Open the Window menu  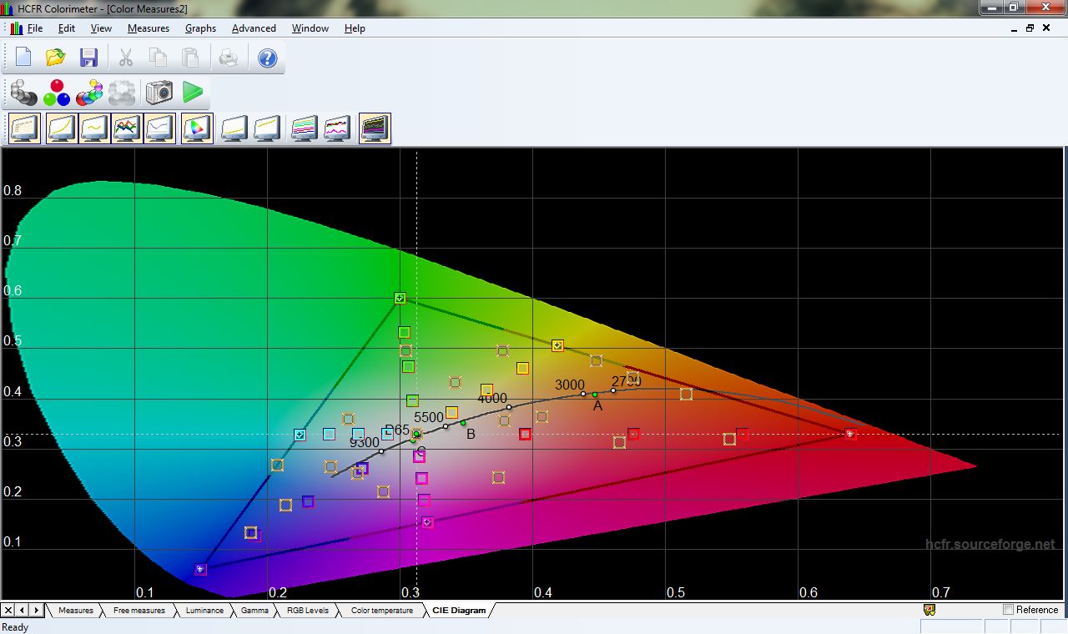coord(310,28)
